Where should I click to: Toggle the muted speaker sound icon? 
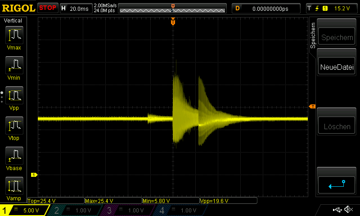click(x=348, y=210)
